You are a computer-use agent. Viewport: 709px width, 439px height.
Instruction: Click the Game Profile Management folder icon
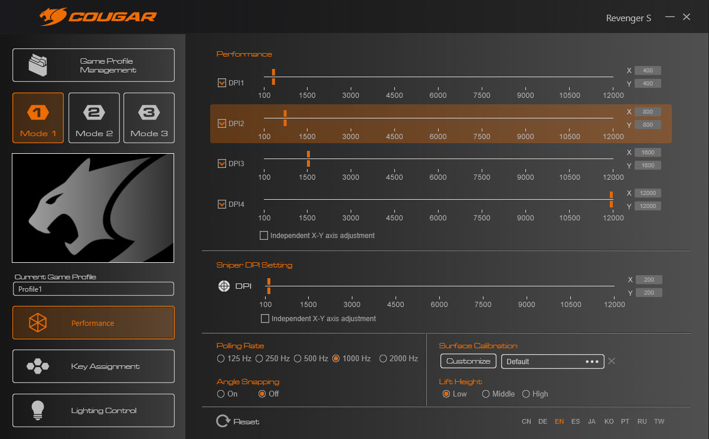pyautogui.click(x=38, y=65)
